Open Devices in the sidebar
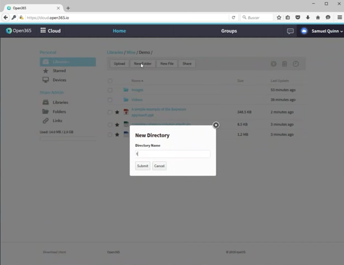This screenshot has width=344, height=265. pos(59,80)
